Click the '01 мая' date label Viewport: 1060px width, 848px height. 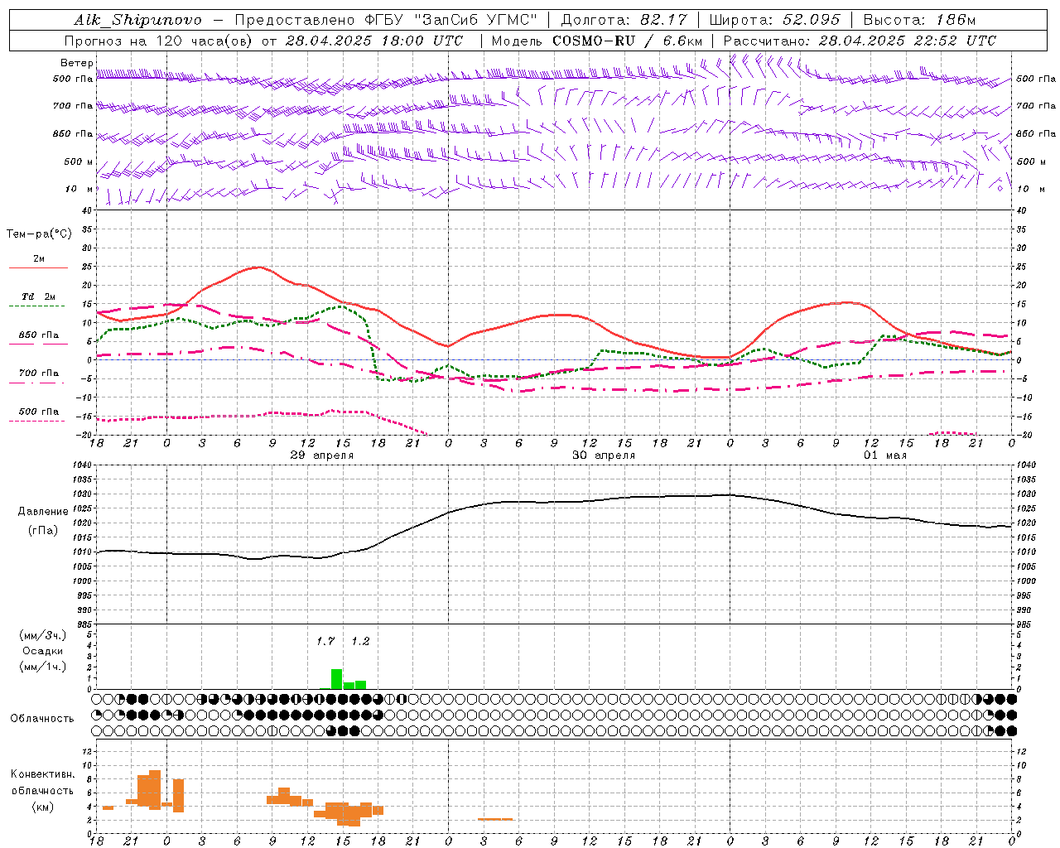(885, 455)
